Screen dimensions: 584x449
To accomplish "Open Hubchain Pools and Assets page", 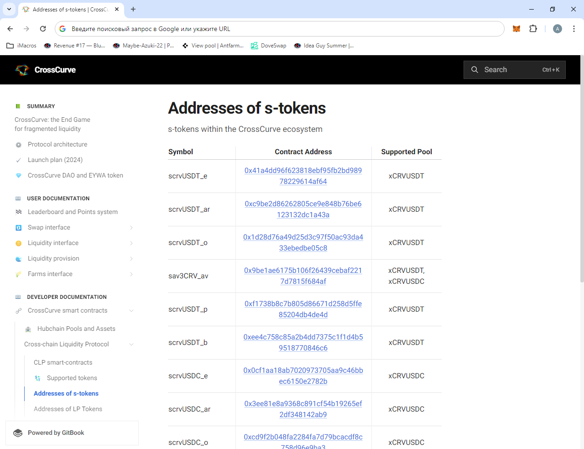I will click(76, 329).
